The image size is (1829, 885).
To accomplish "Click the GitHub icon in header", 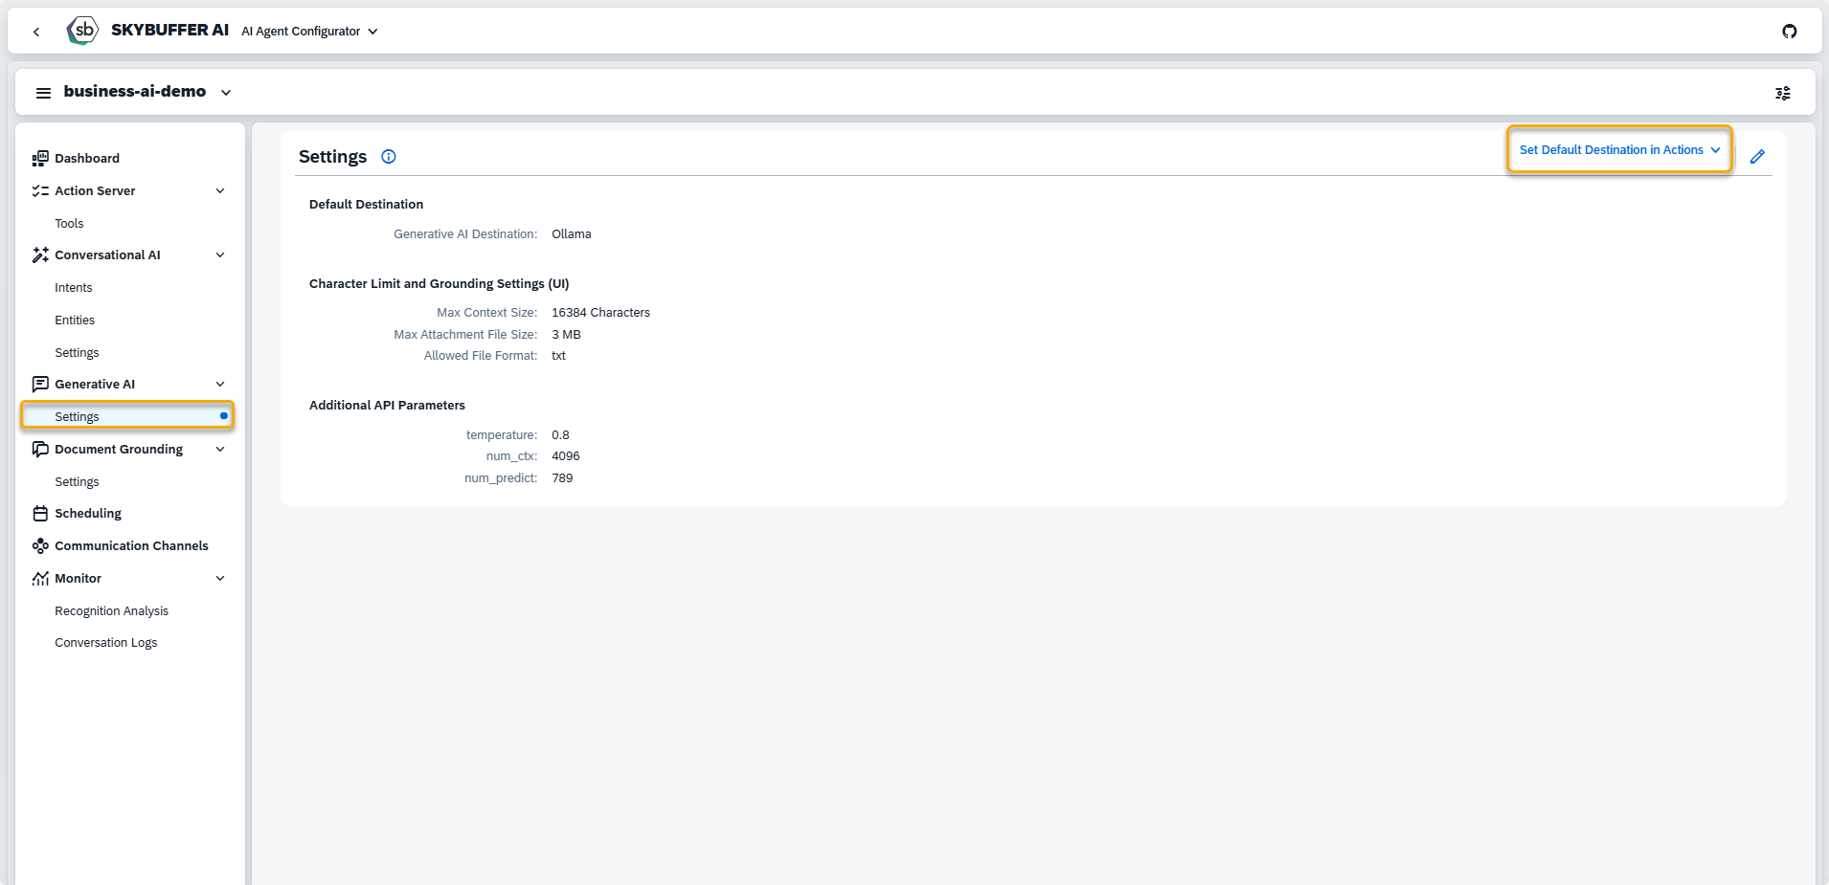I will [x=1789, y=32].
